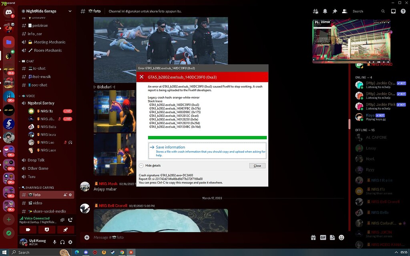Open the Threads icon in channel header
Image resolution: width=410 pixels, height=256 pixels.
(316, 11)
